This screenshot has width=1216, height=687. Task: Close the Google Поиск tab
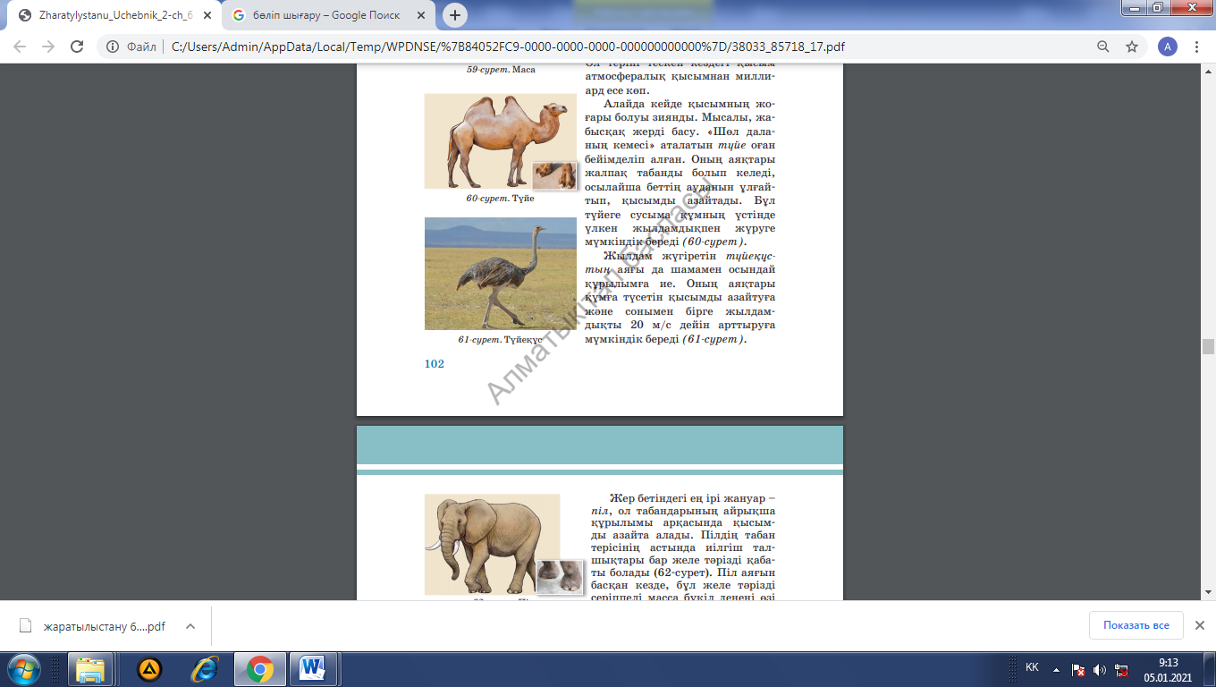pos(422,15)
